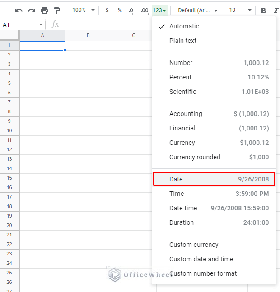Open Custom date and time option
Viewport: 280px width, 292px height.
[x=214, y=259]
